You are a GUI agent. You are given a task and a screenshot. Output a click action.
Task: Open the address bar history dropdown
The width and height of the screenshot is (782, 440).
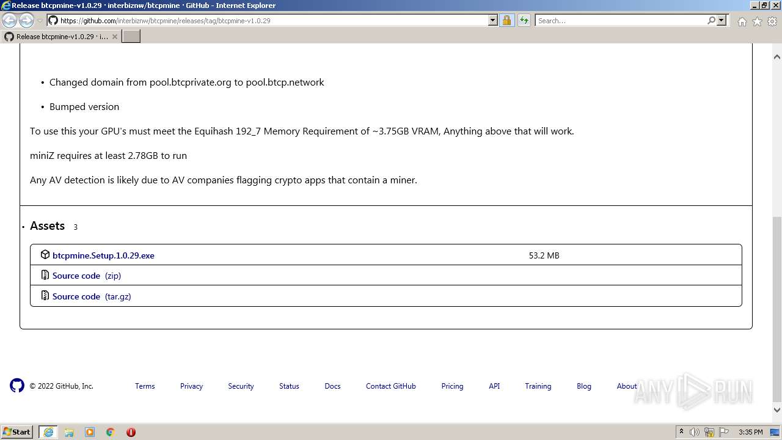pyautogui.click(x=493, y=20)
